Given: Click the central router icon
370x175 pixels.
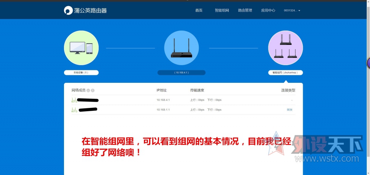Looking at the screenshot, I should (x=181, y=48).
